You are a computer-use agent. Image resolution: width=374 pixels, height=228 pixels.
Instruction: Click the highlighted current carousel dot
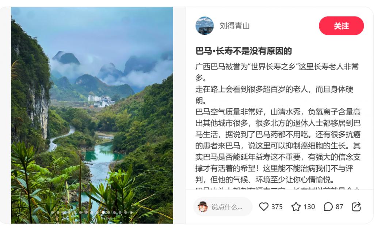[103, 213]
